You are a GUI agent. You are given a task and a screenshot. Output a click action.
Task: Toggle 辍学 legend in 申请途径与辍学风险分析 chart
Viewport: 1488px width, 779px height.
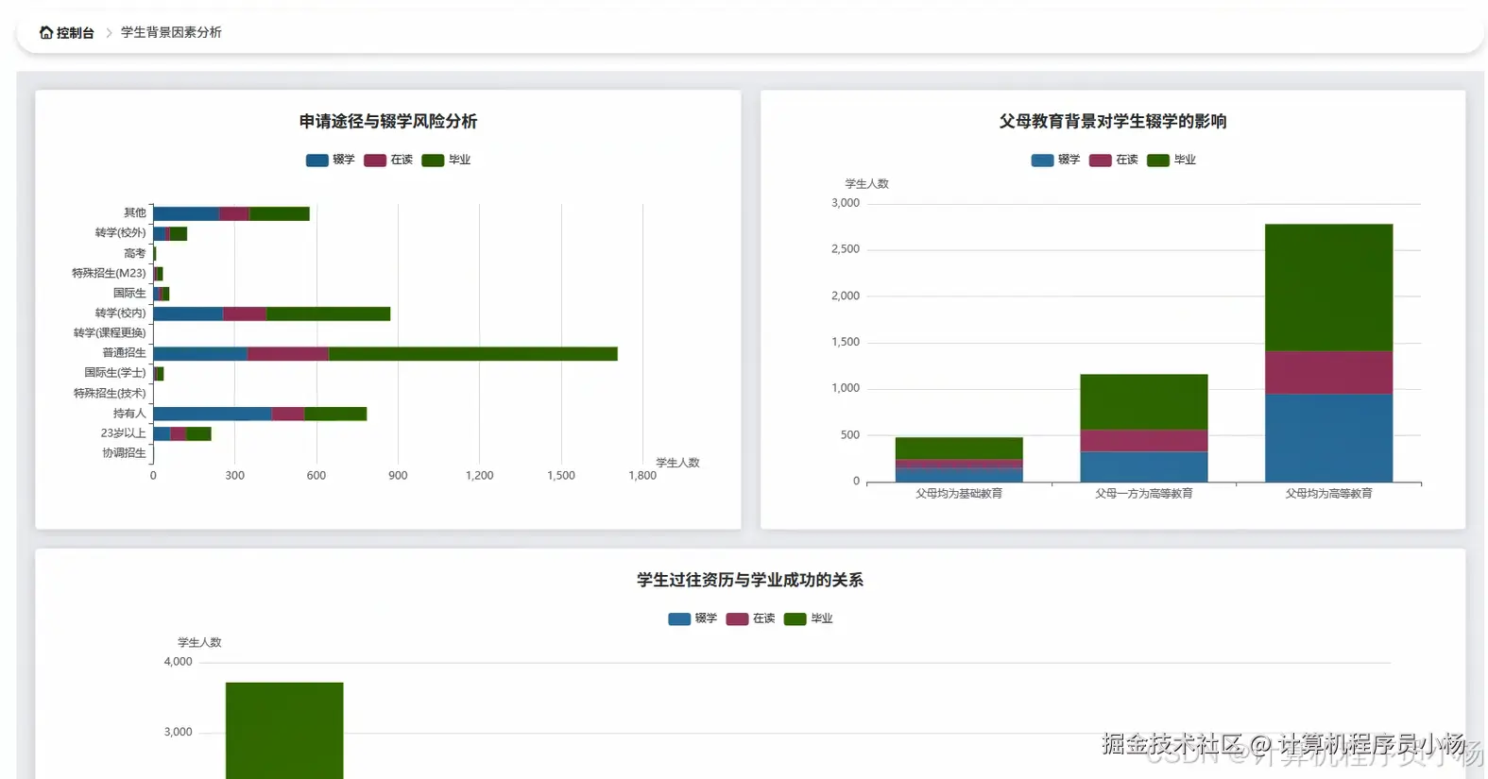330,161
